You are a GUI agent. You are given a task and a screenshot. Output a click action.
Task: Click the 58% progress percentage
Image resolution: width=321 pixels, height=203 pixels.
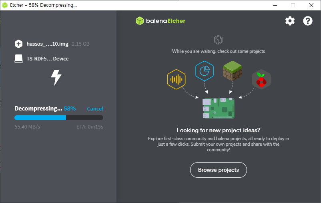click(70, 109)
